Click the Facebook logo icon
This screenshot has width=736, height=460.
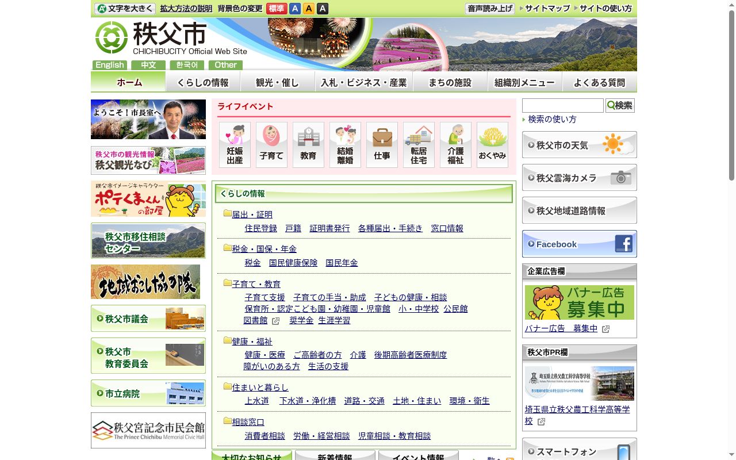624,244
